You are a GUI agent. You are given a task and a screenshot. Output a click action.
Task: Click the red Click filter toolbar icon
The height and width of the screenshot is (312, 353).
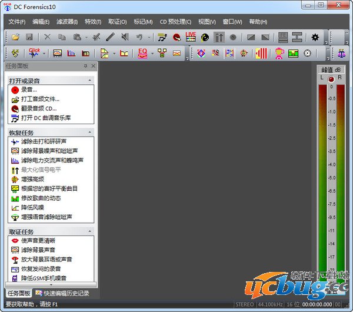[x=34, y=53]
